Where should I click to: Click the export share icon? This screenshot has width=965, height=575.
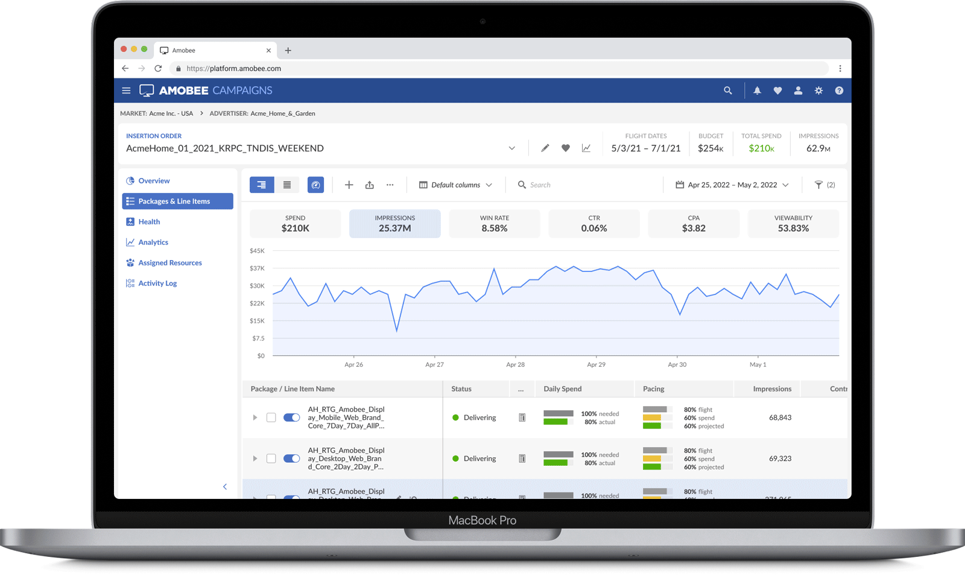click(x=370, y=185)
